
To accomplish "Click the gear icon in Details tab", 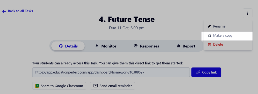I will (61, 46).
